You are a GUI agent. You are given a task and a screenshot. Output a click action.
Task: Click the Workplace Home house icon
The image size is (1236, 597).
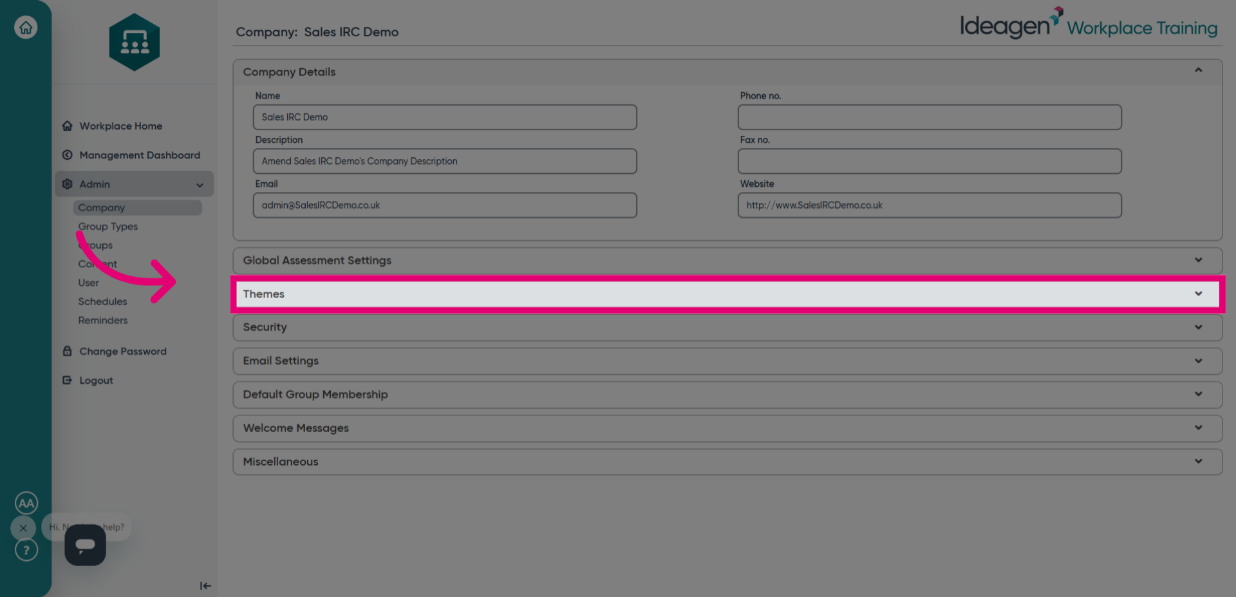[67, 126]
